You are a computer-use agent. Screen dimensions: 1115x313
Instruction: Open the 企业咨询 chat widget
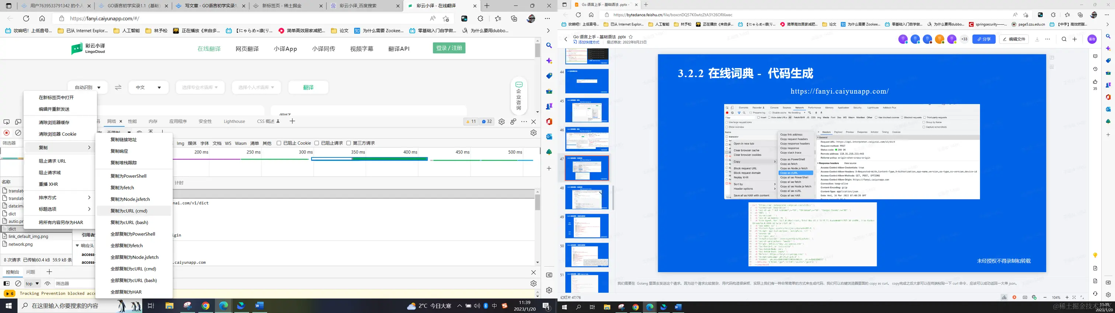(518, 96)
